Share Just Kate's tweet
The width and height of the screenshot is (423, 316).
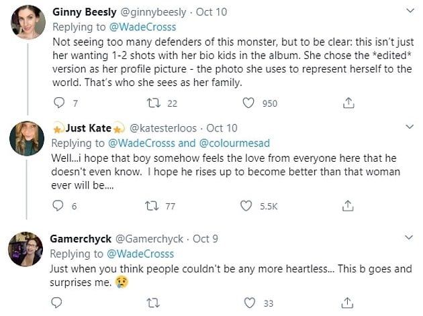click(x=348, y=206)
